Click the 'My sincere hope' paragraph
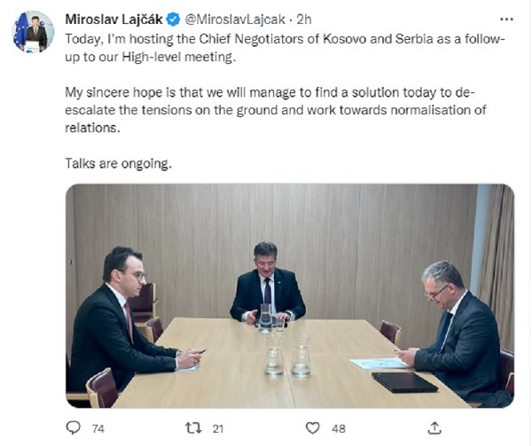Image resolution: width=532 pixels, height=446 pixels. [x=276, y=110]
